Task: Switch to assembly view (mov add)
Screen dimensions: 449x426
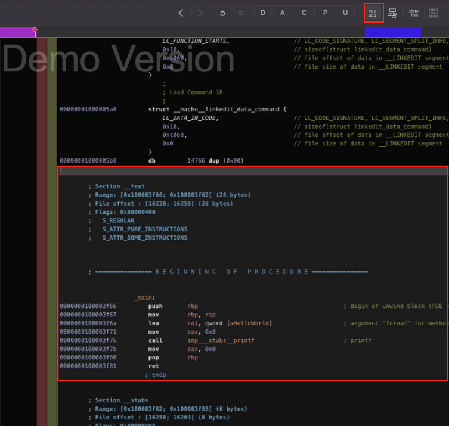Action: point(373,13)
